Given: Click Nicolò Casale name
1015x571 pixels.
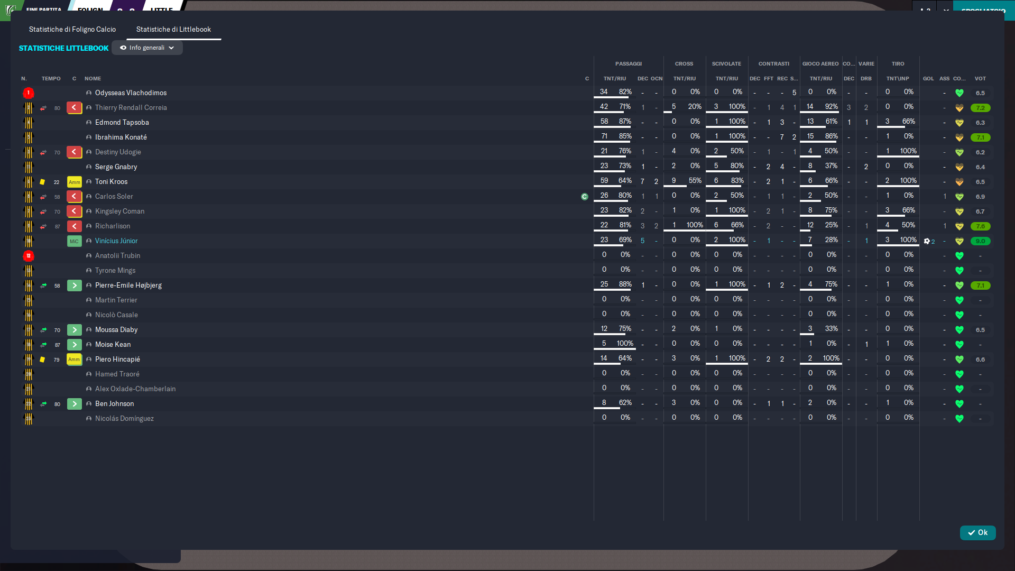Looking at the screenshot, I should click(116, 315).
